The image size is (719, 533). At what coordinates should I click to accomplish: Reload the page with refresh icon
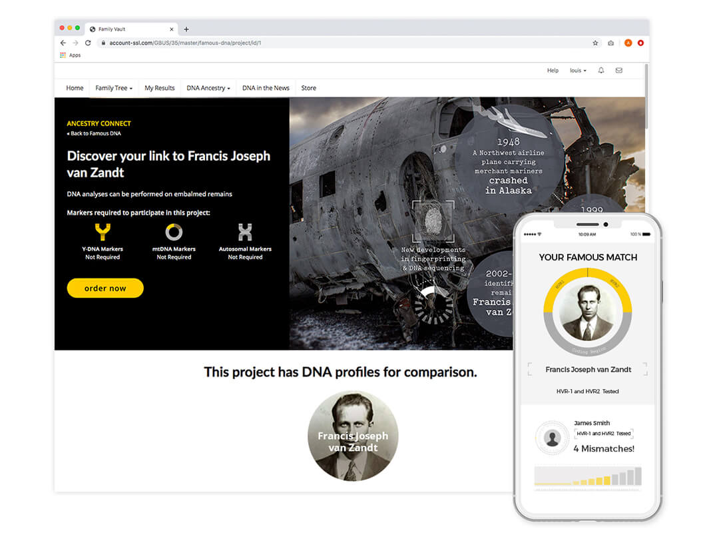pos(88,43)
